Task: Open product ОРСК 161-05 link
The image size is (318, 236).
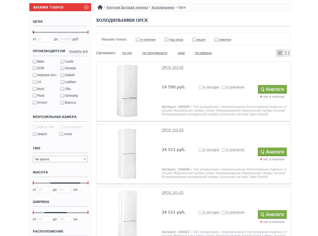Action: click(x=173, y=193)
